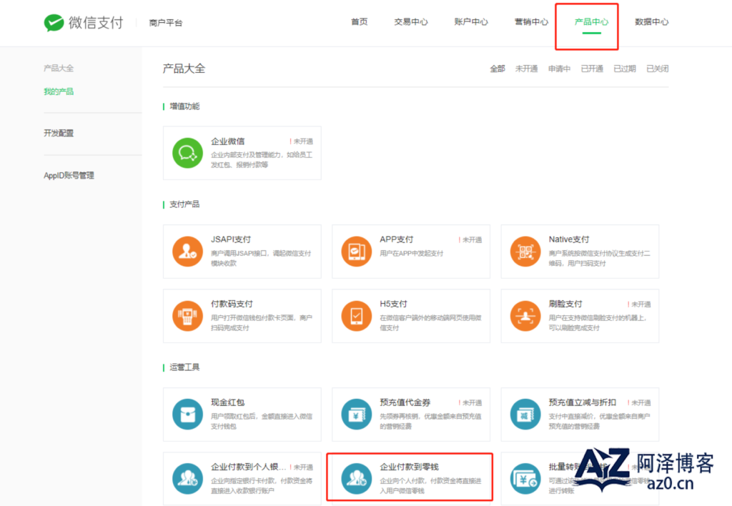Screen dimensions: 732x506
Task: Select 产品大全 in left sidebar
Action: pyautogui.click(x=59, y=68)
